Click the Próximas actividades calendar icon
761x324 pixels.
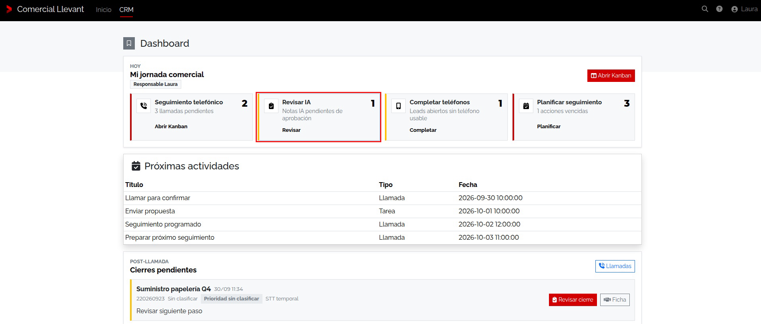[x=136, y=166]
